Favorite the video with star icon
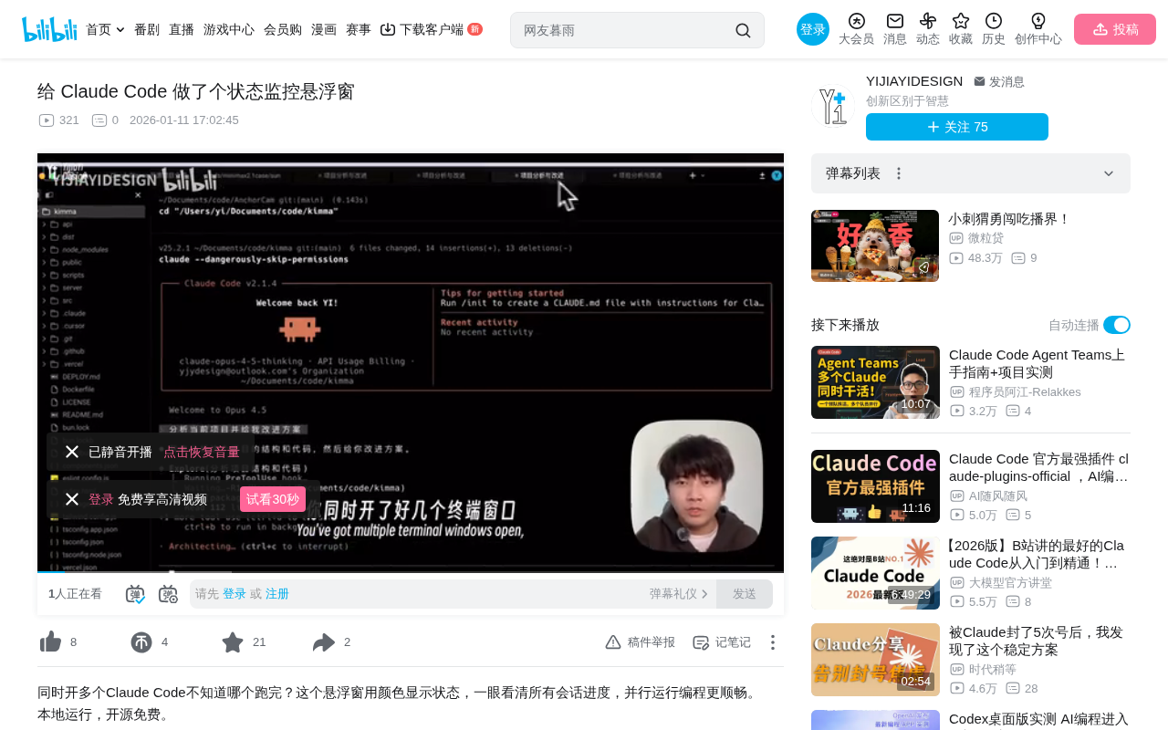1168x730 pixels. click(x=233, y=642)
